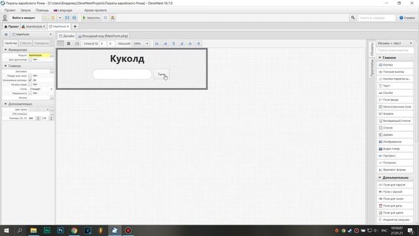Click the Архив проекта button
The width and height of the screenshot is (419, 236).
pyautogui.click(x=96, y=10)
